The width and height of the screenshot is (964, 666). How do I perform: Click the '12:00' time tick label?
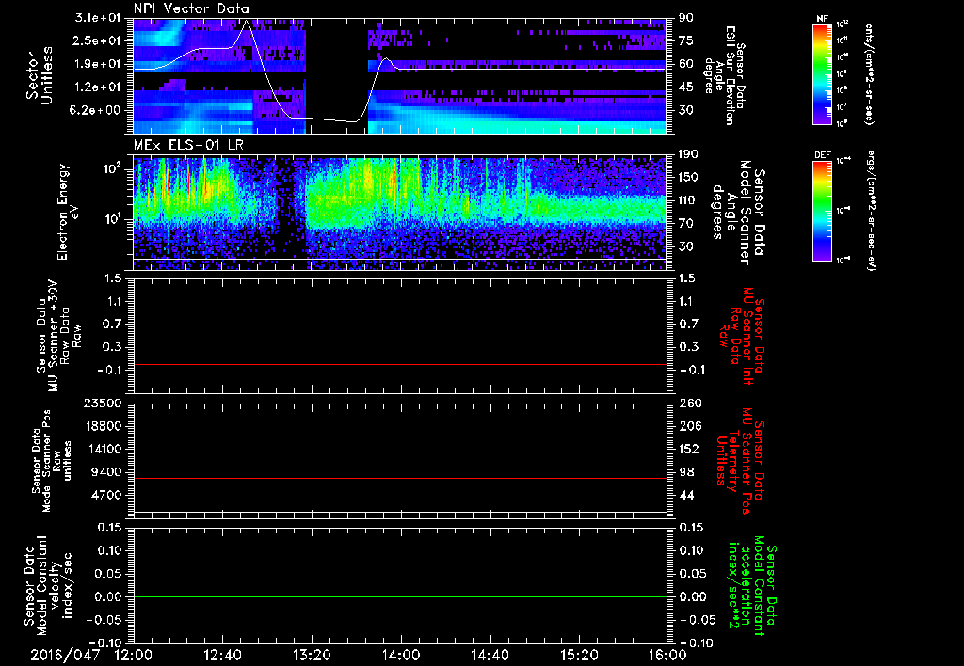(134, 655)
